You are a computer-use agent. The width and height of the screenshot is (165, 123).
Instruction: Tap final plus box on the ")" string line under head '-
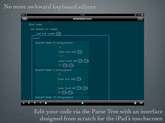(x=70, y=93)
